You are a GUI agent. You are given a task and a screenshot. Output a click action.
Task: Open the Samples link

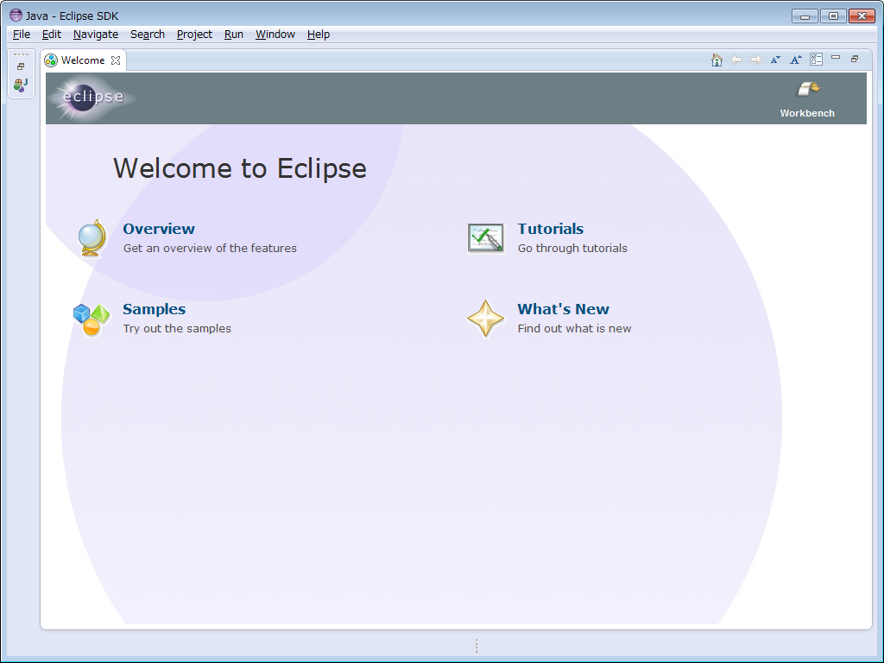pyautogui.click(x=155, y=309)
